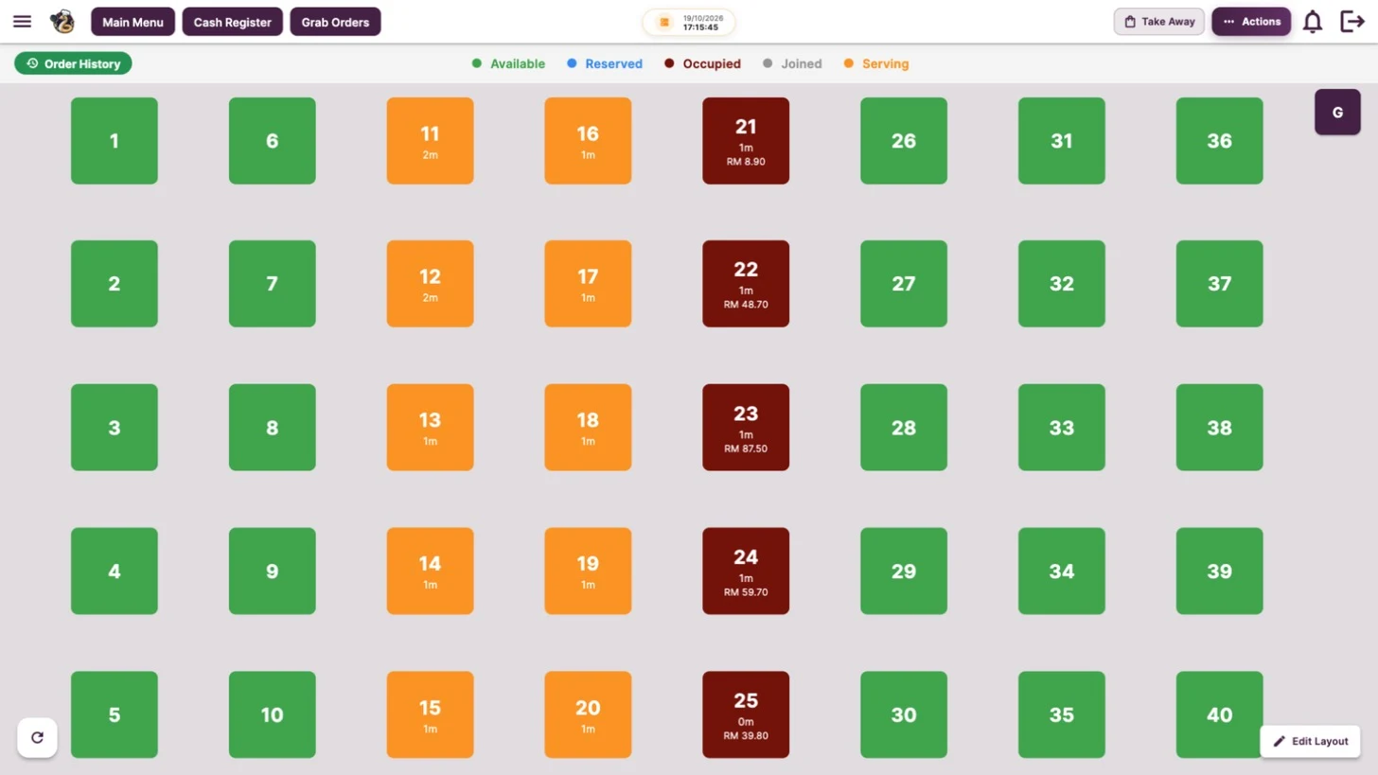The width and height of the screenshot is (1378, 775).
Task: Open serving table 15
Action: click(431, 715)
